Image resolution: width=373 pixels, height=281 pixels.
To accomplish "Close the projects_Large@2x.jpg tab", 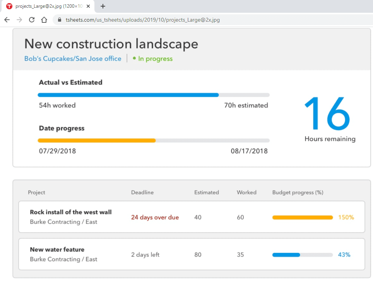I will [x=88, y=6].
